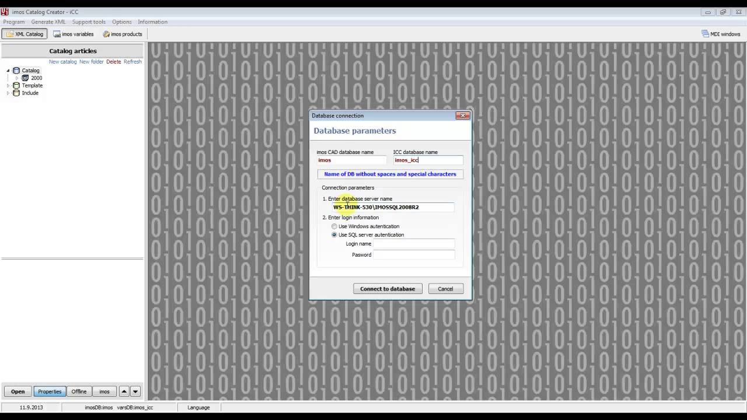Click the Open button
Viewport: 747px width, 420px height.
coord(18,391)
